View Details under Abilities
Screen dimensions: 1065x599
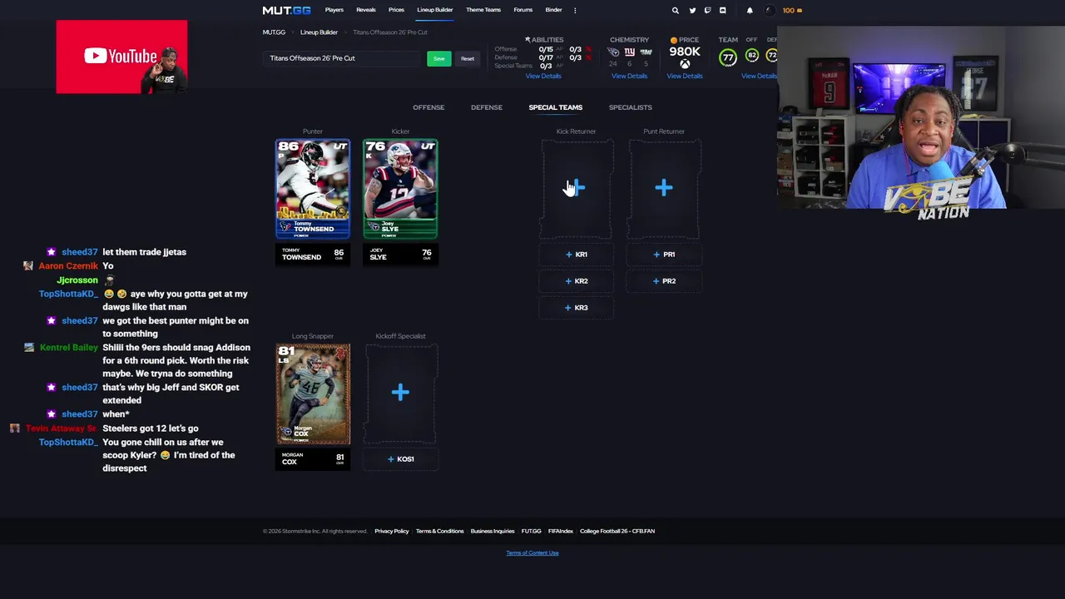point(543,76)
